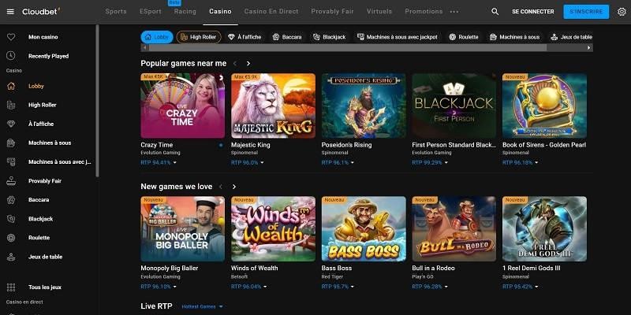
Task: Open the Poseidon's Rising game thumbnail
Action: (364, 106)
